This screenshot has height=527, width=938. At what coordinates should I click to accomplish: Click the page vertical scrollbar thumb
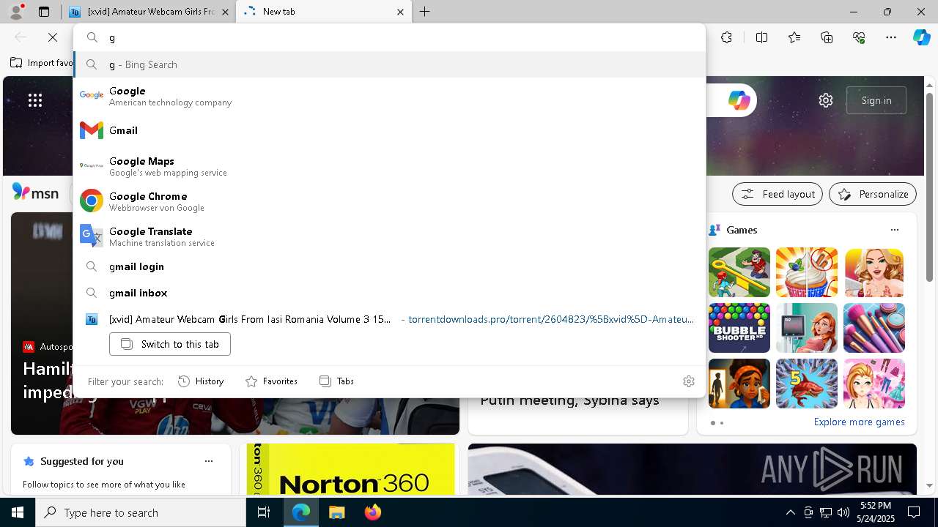(929, 187)
